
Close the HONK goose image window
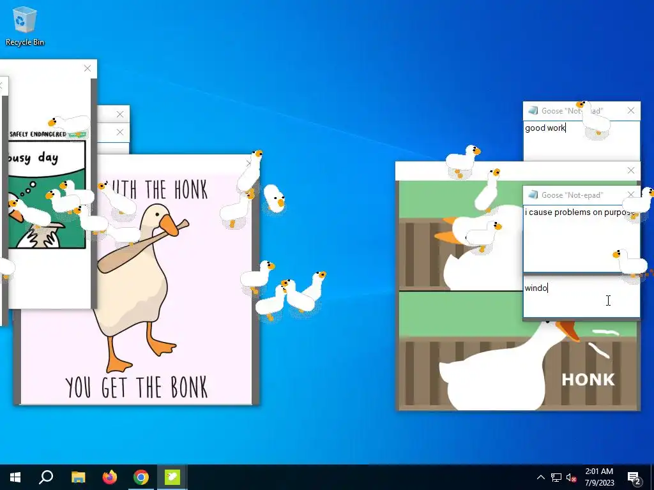tap(631, 170)
